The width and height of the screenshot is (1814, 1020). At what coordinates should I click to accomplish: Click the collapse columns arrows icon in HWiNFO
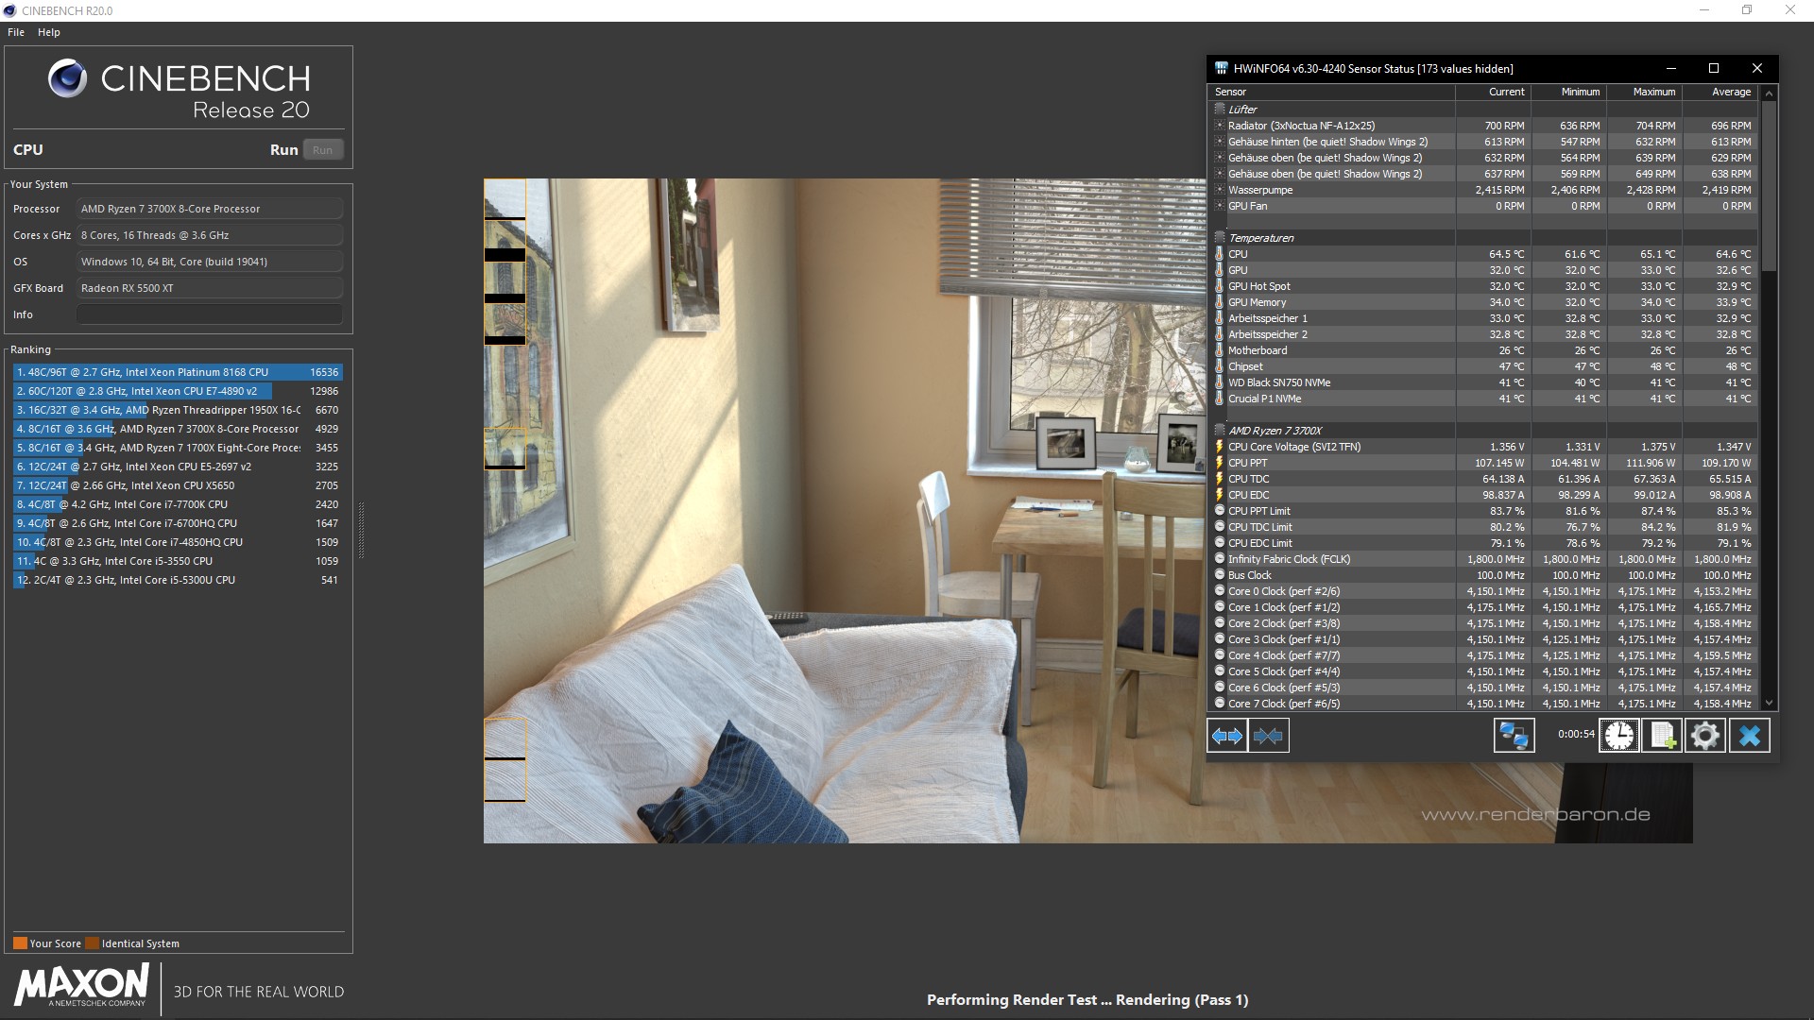(x=1268, y=736)
